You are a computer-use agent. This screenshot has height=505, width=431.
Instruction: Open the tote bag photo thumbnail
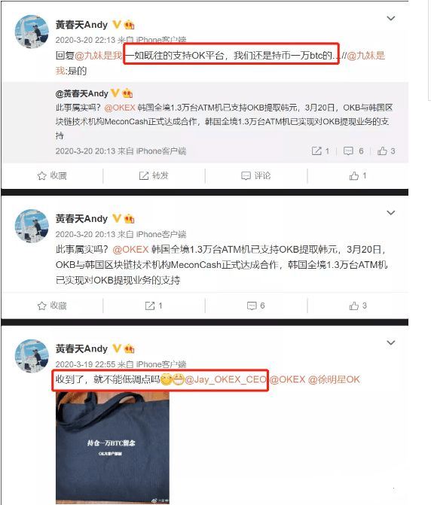tap(112, 448)
